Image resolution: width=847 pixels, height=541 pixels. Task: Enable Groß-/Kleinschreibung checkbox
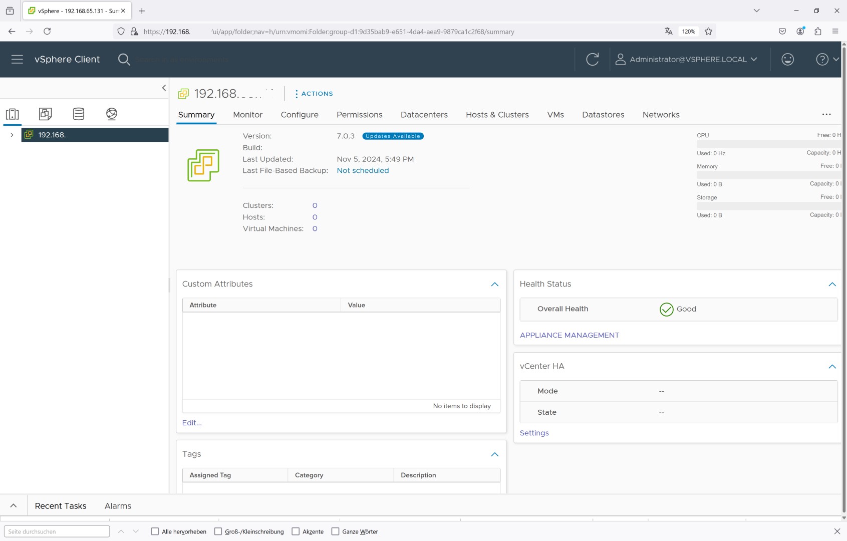(218, 531)
